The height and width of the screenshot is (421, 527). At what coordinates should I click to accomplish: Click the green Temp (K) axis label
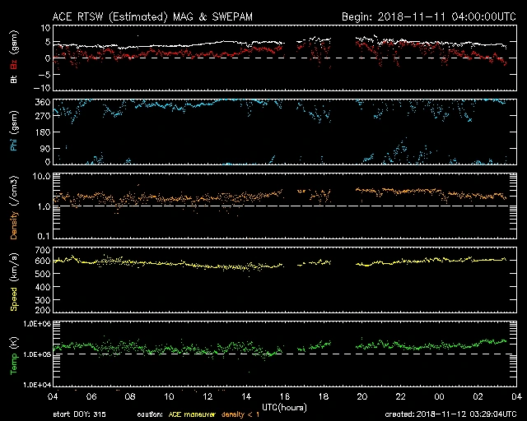point(13,355)
